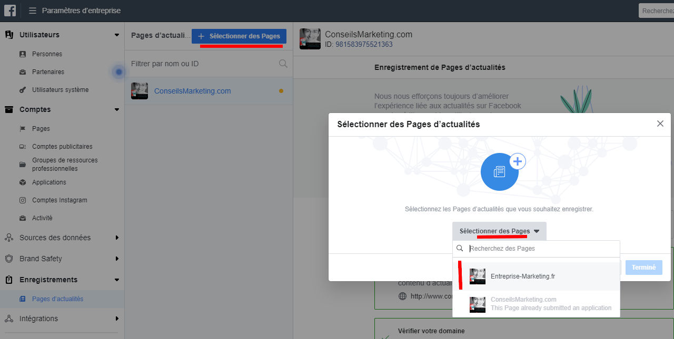Click the Comptes section icon
674x339 pixels.
click(x=9, y=109)
